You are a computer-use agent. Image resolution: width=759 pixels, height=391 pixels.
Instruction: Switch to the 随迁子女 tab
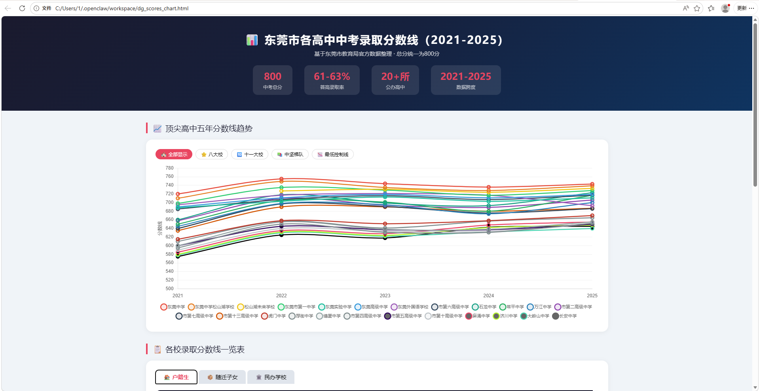(x=222, y=377)
